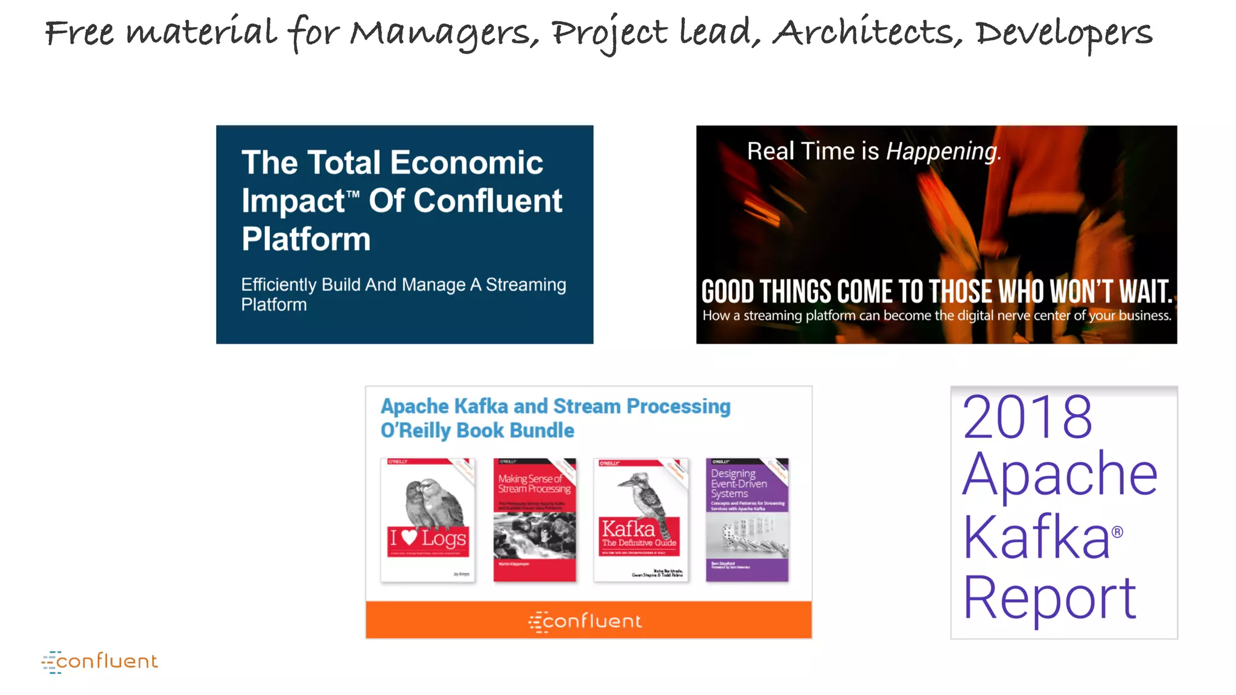This screenshot has height=695, width=1236.
Task: Select the Designing Event-Driven Systems book cover
Action: tap(747, 520)
